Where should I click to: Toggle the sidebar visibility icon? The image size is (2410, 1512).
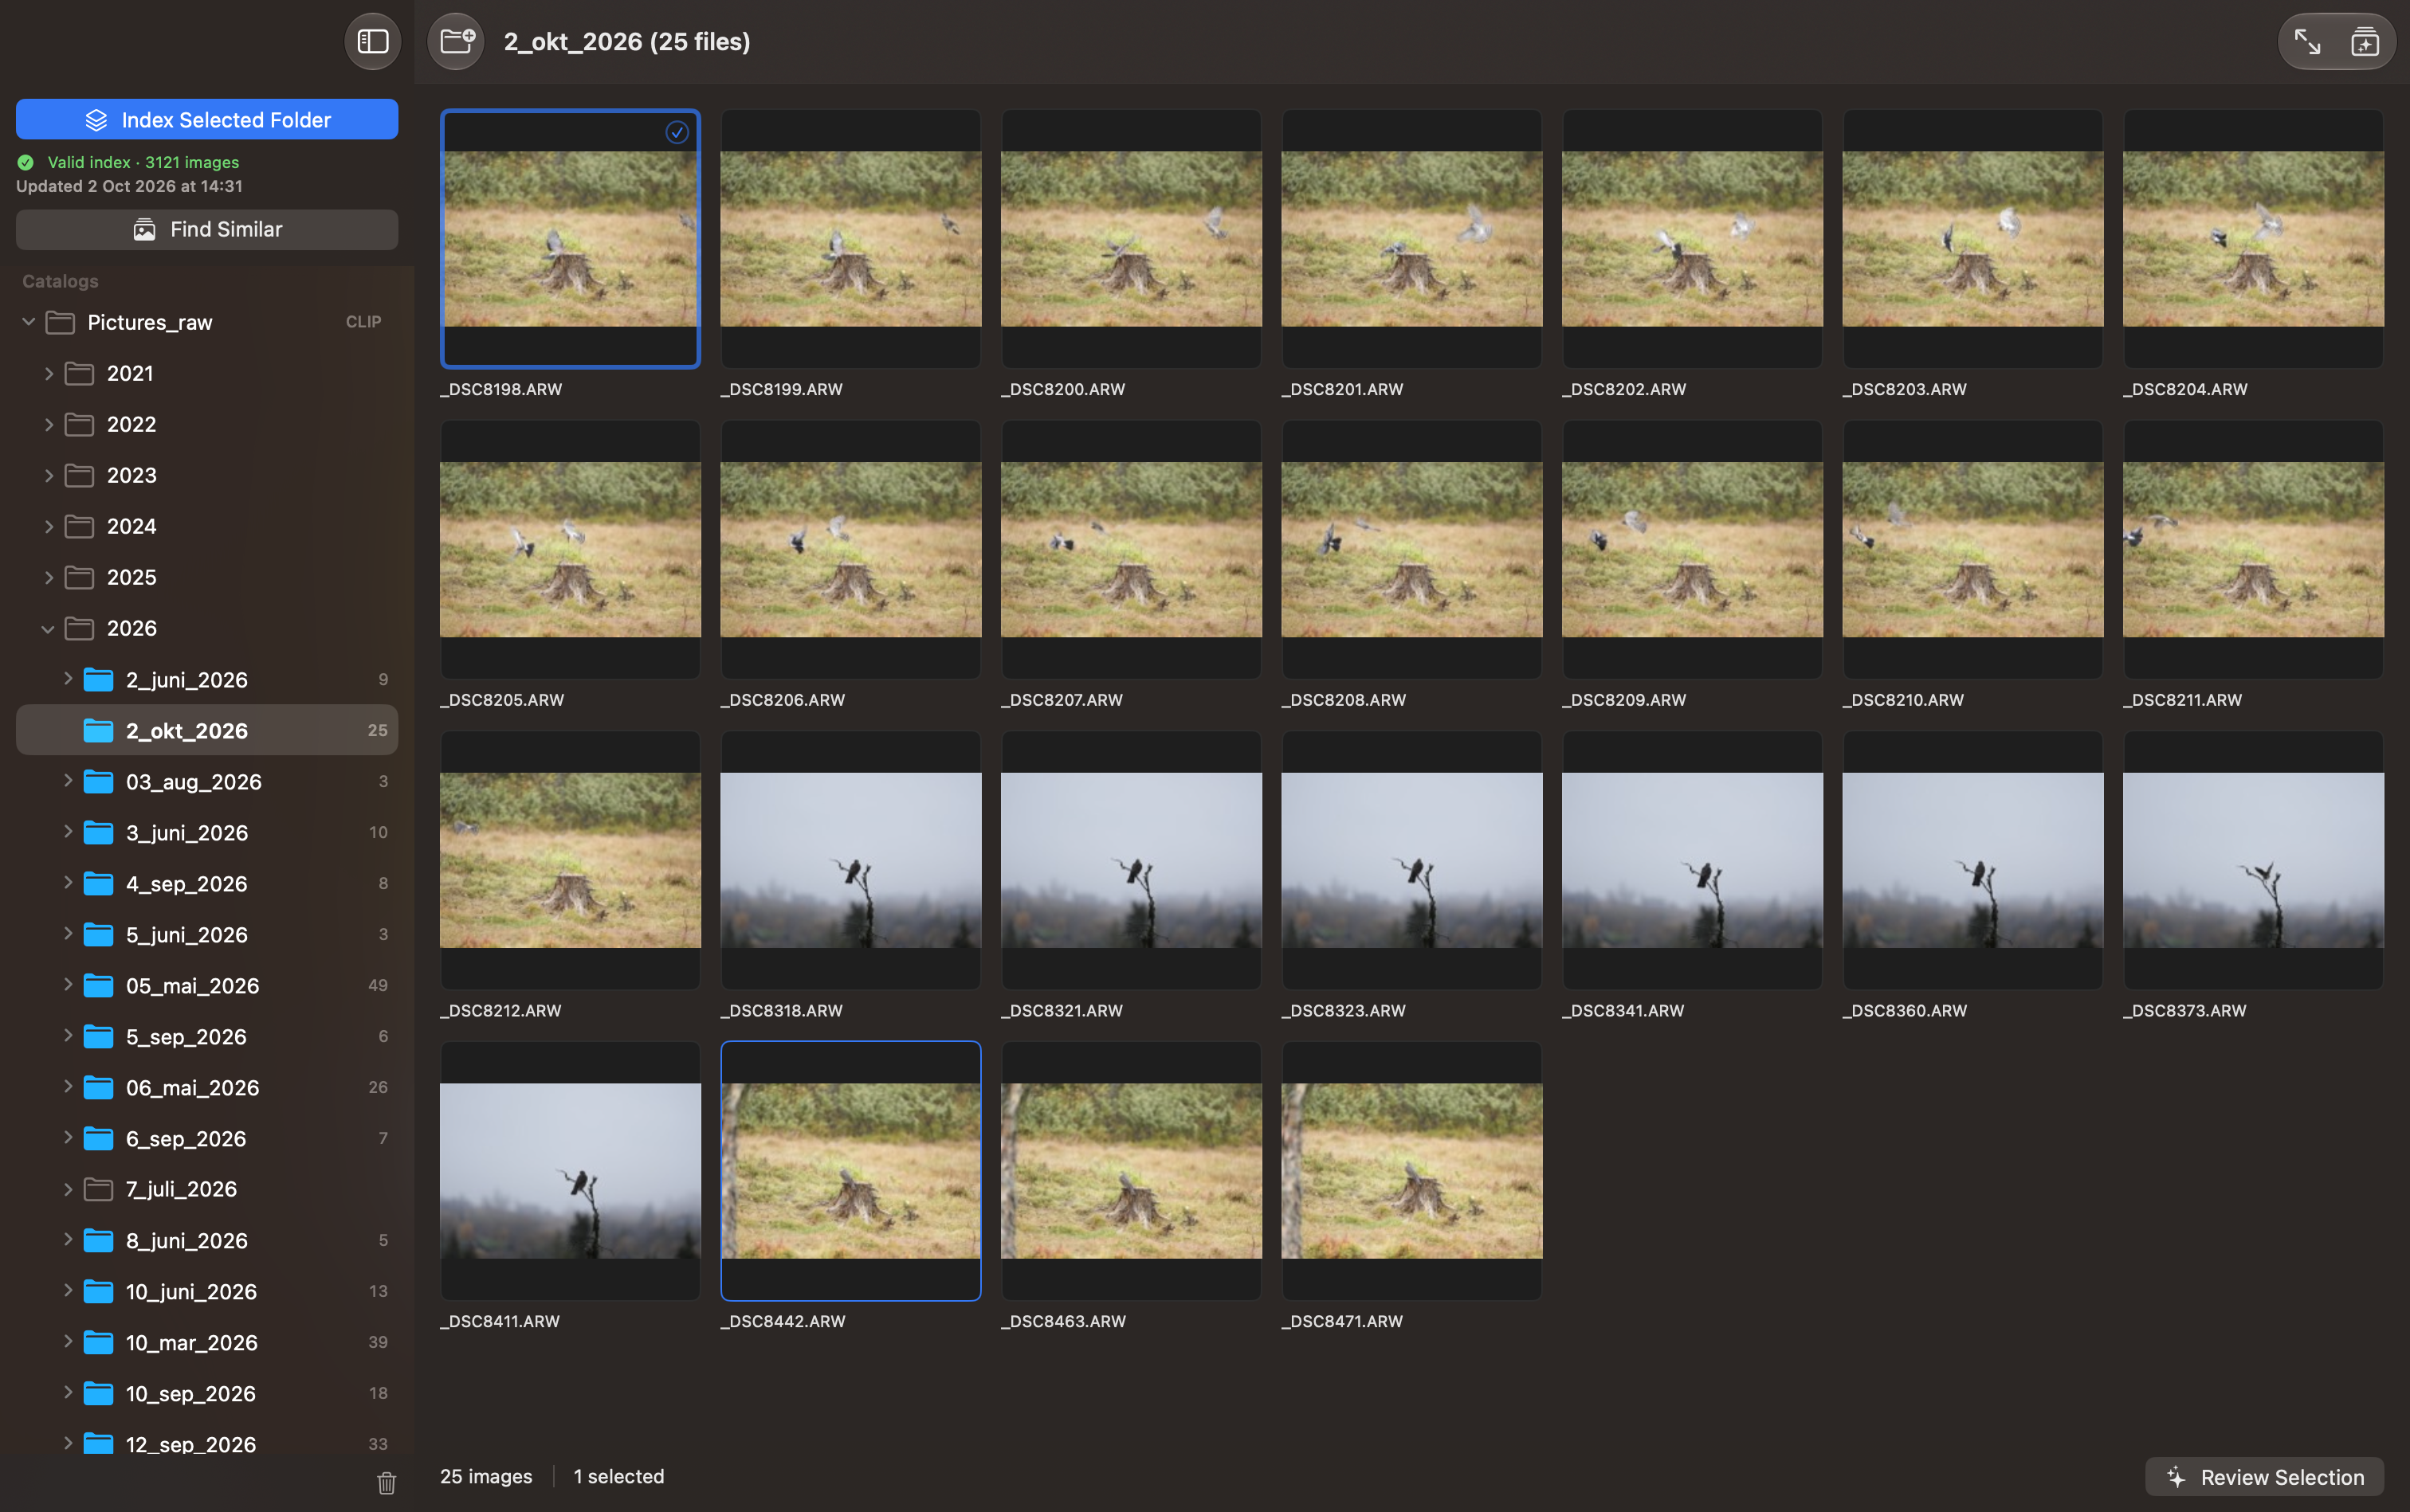pos(372,41)
